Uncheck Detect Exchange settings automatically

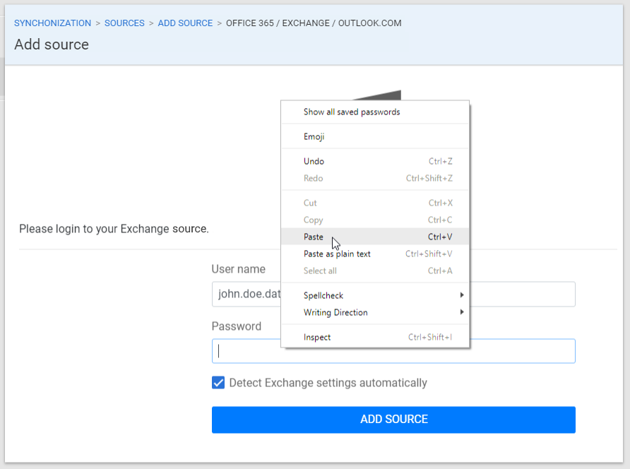coord(218,383)
